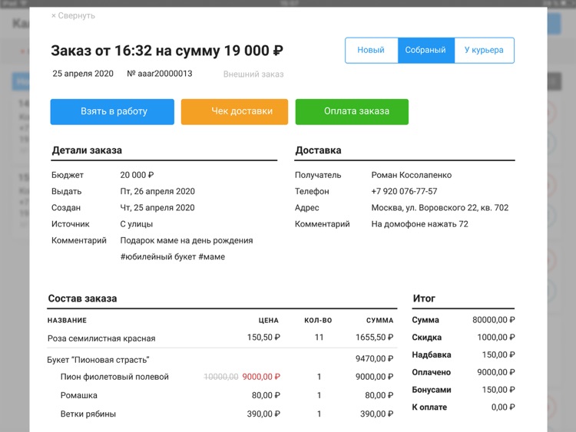This screenshot has height=432, width=576.
Task: Select item Пион фиолетовый полевой
Action: (x=114, y=377)
